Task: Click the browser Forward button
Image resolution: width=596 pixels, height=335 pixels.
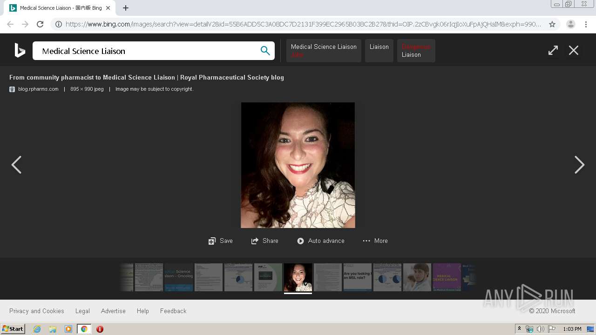Action: tap(25, 24)
